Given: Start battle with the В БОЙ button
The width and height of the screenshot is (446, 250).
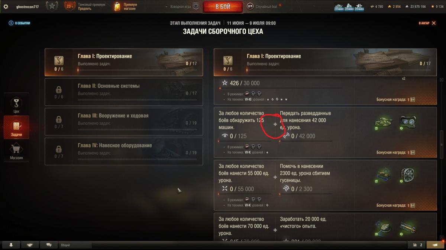Looking at the screenshot, I should pos(223,7).
